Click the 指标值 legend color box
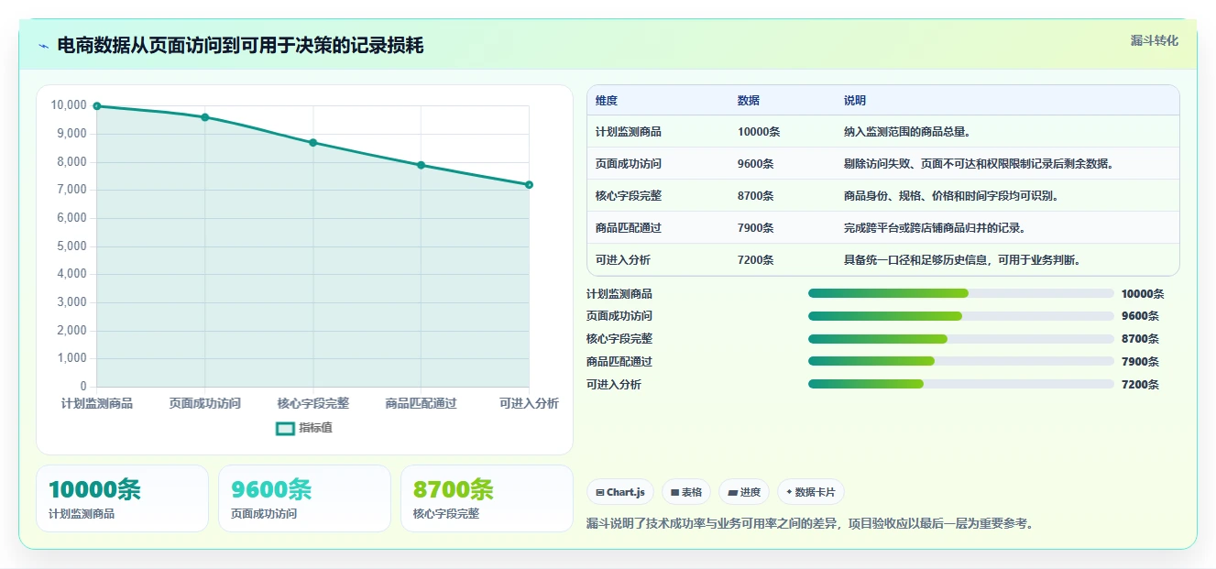The image size is (1216, 569). (285, 428)
